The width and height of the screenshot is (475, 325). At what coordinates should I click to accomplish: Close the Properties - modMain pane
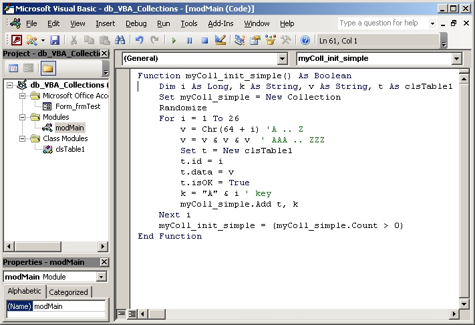point(104,262)
